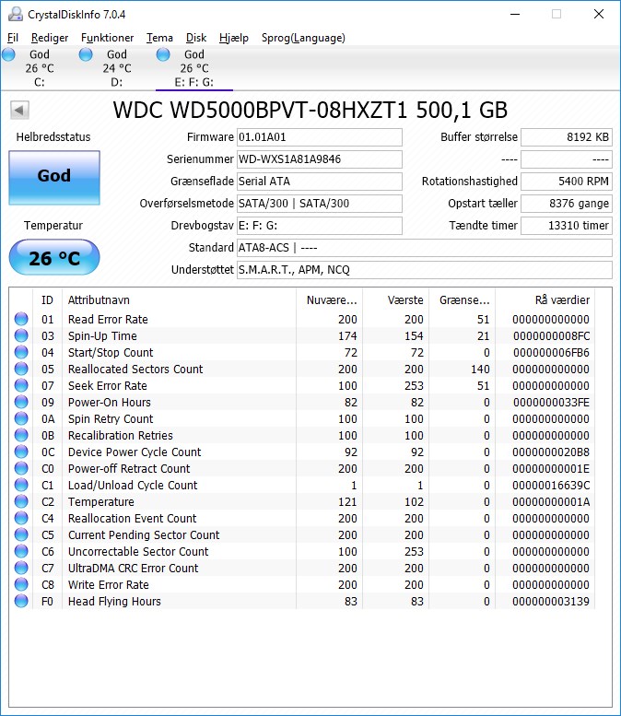Open the Funktioner menu
This screenshot has width=621, height=716.
tap(107, 38)
